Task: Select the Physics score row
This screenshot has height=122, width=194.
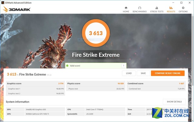Action: click(96, 84)
